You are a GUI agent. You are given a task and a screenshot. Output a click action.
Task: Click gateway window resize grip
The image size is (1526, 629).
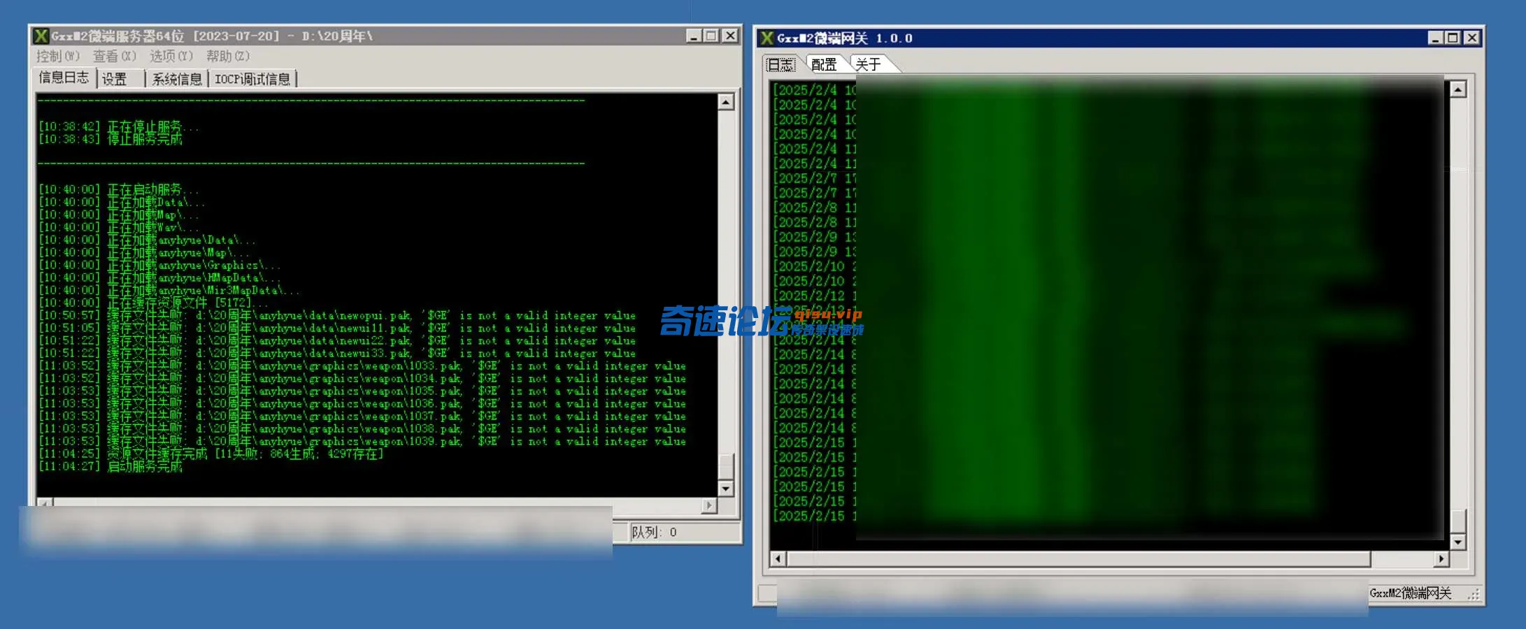[1474, 594]
